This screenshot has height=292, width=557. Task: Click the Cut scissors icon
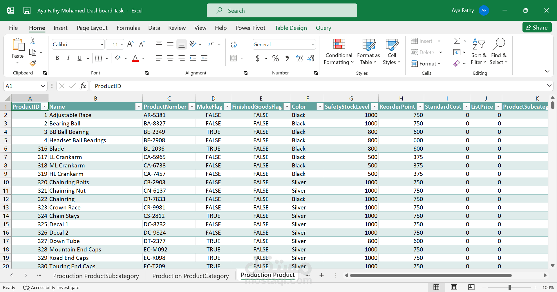pos(33,41)
